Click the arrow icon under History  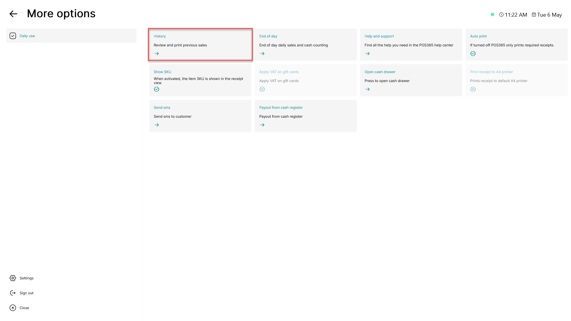(157, 53)
